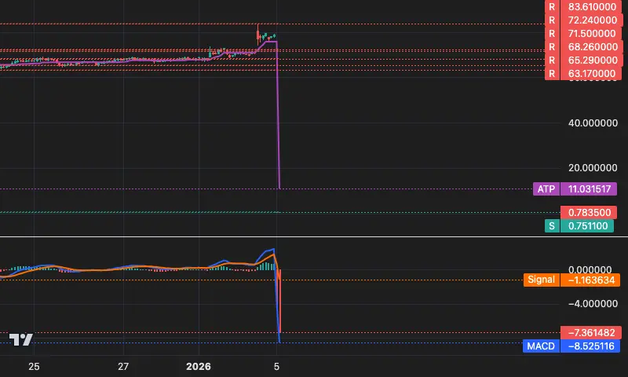Click the 20.000000 price axis value
The image size is (628, 377).
pyautogui.click(x=593, y=168)
